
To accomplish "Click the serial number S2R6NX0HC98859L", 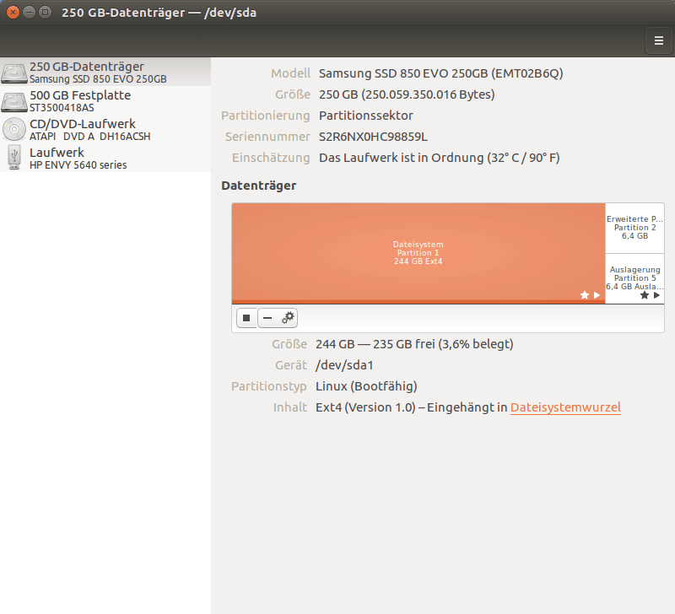I will [x=373, y=137].
